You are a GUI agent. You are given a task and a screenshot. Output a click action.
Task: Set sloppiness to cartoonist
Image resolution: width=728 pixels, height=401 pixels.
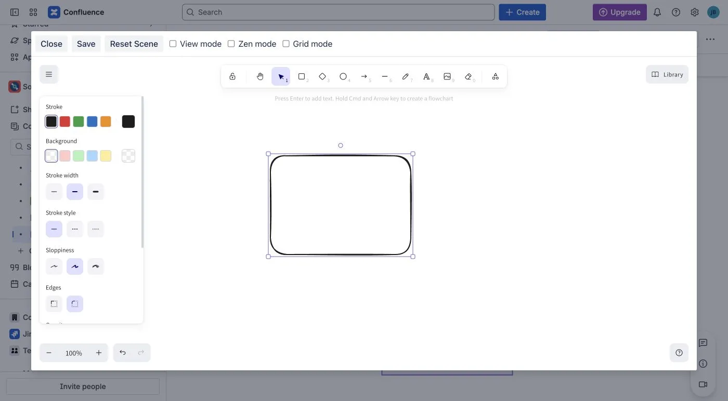coord(96,266)
